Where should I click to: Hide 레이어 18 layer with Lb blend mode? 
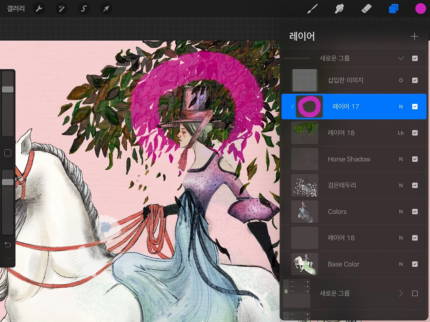(415, 133)
